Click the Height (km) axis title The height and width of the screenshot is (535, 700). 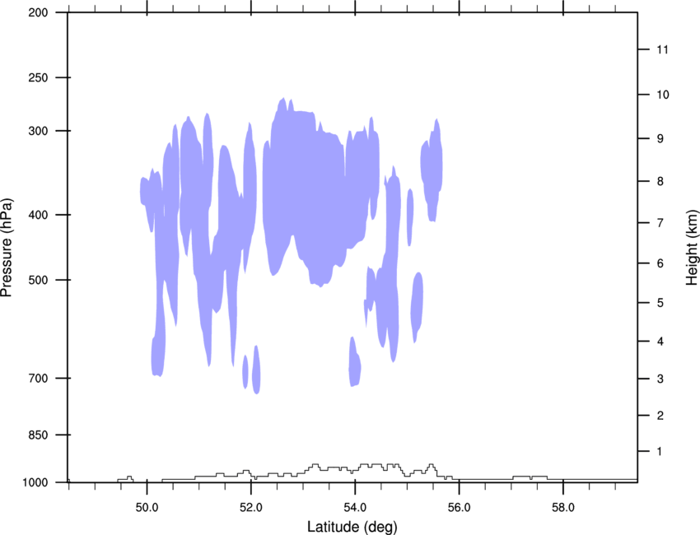coord(692,248)
